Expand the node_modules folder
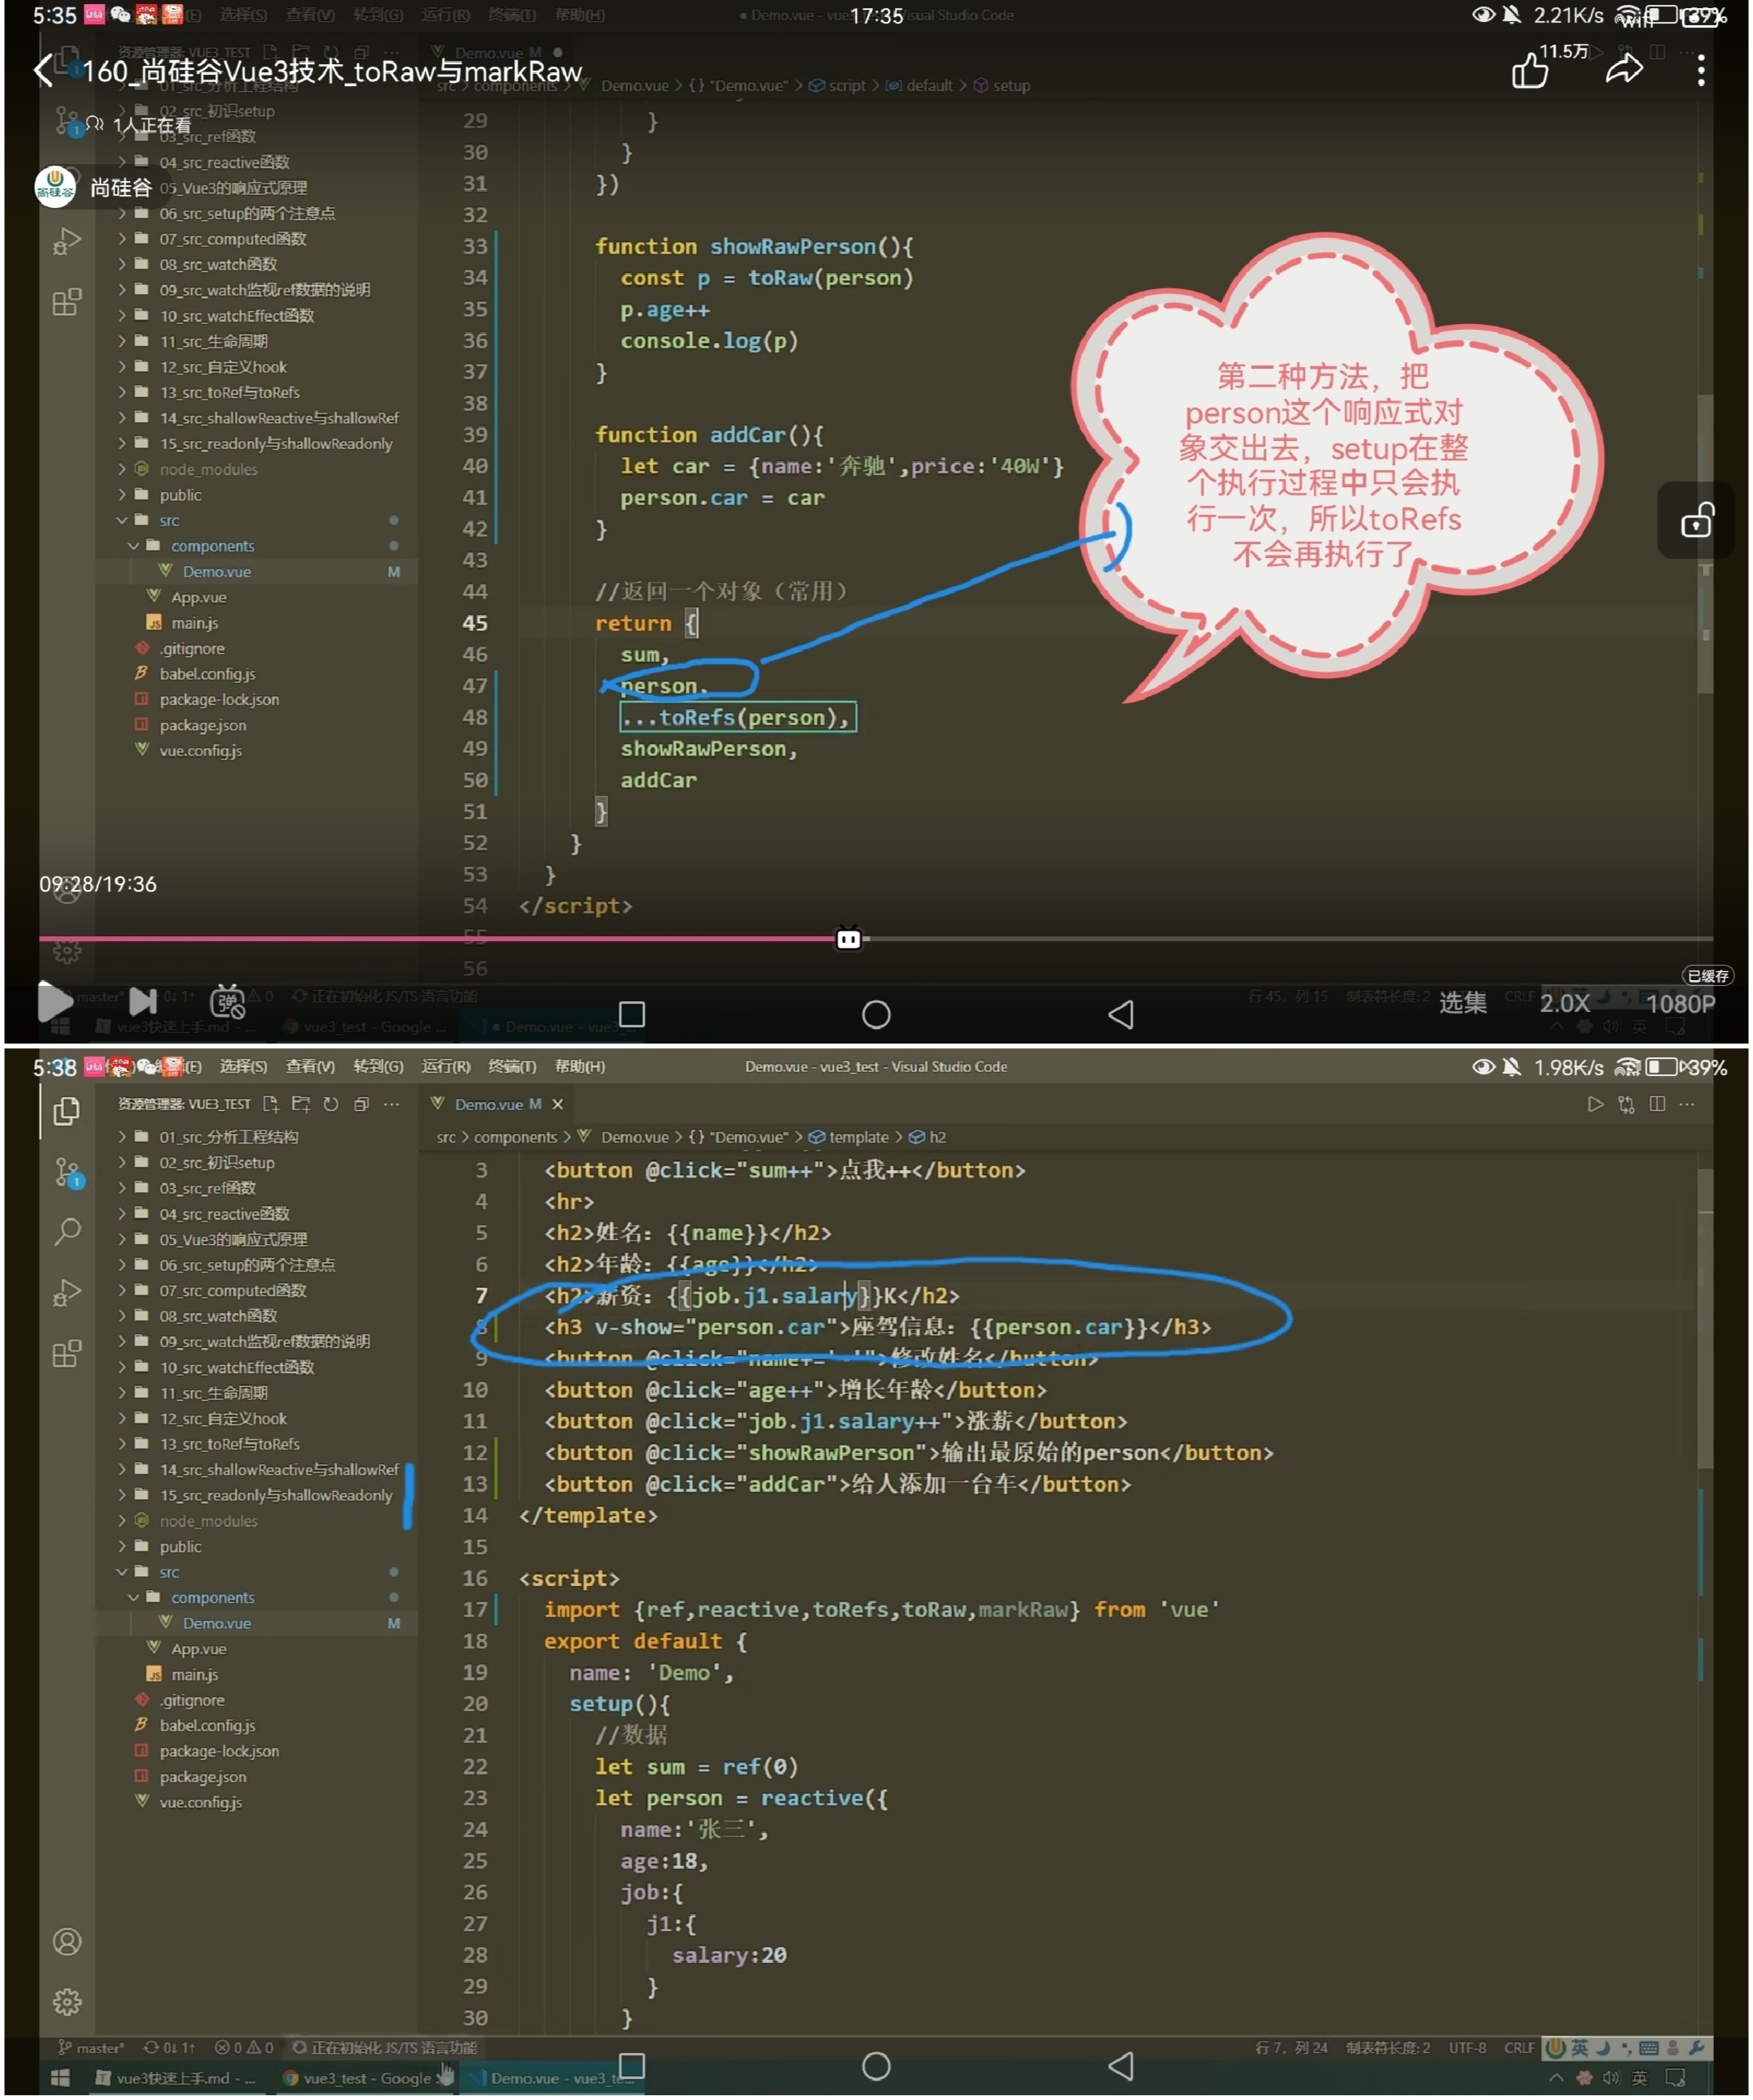 [x=208, y=1520]
